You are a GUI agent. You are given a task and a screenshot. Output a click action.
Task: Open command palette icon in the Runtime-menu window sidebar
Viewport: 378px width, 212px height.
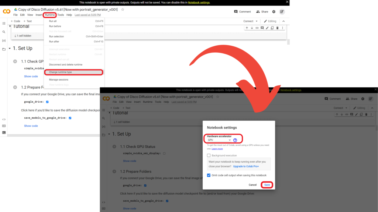point(4,126)
